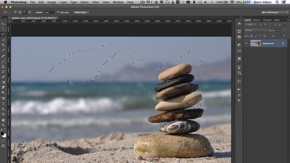
Task: Open the Adjustments panel icon
Action: coord(239,45)
